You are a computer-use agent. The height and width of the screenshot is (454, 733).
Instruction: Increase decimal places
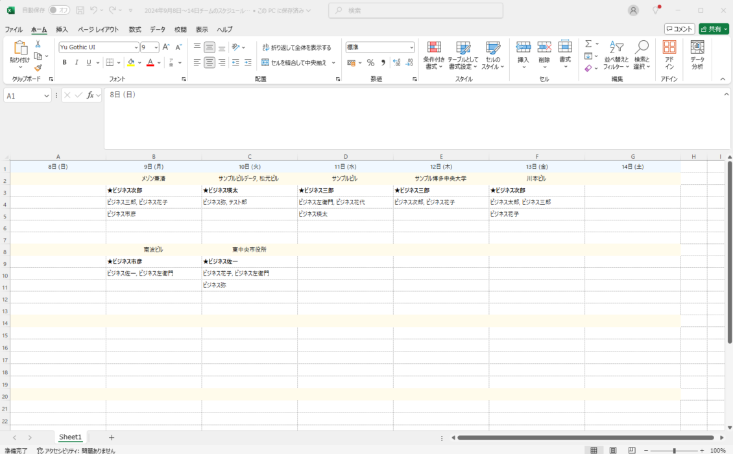pos(397,63)
